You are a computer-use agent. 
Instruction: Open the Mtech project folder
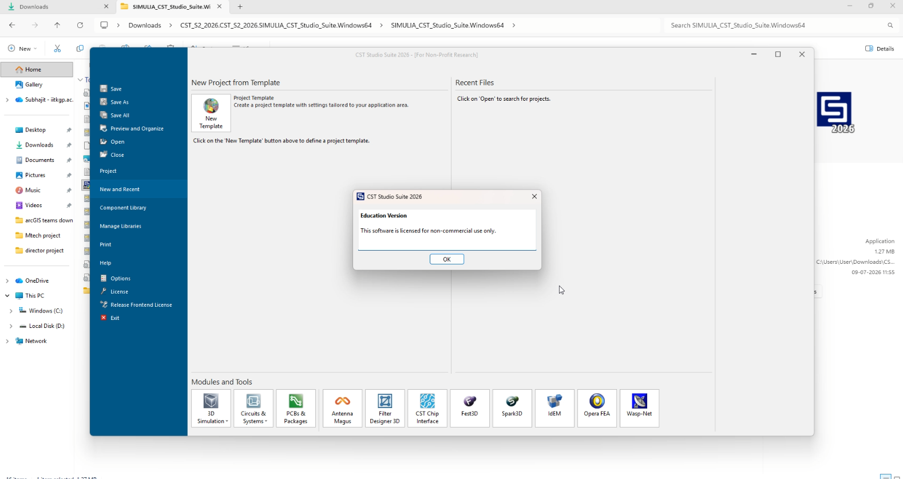click(x=37, y=235)
